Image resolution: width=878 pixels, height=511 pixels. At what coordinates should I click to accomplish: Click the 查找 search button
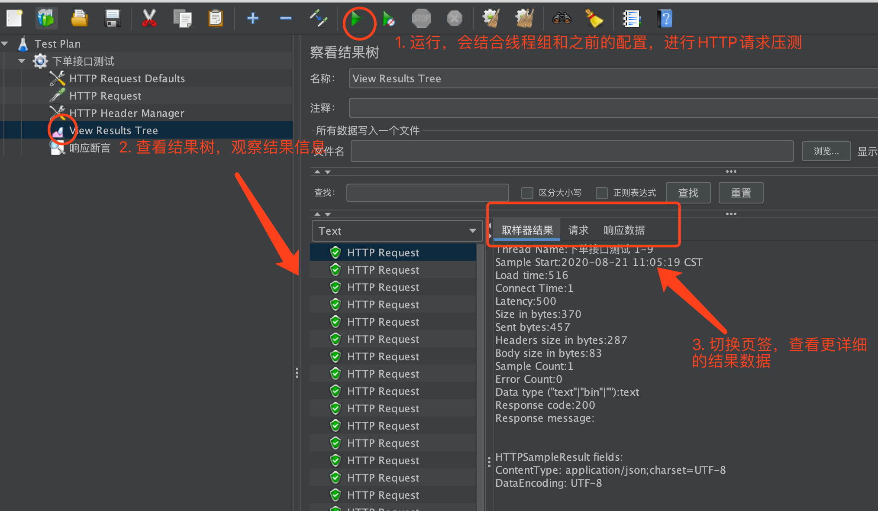pos(688,193)
